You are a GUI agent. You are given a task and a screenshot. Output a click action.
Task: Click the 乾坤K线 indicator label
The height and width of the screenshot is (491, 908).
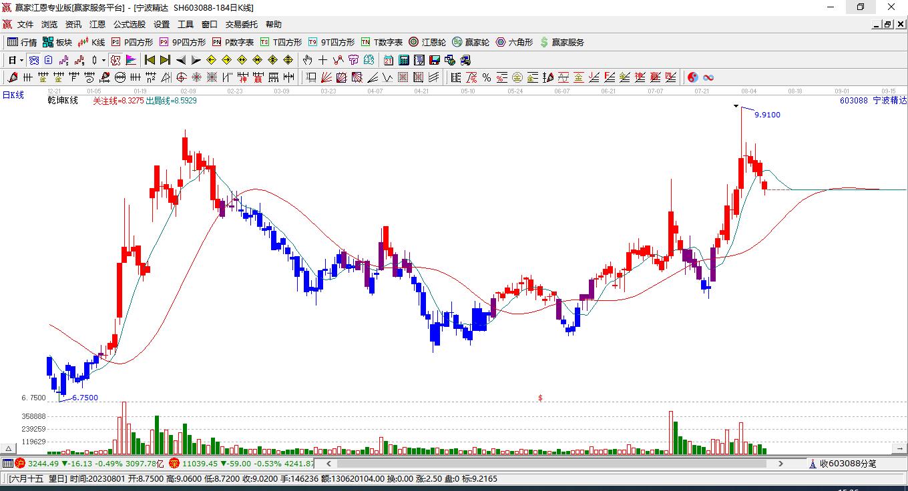point(63,101)
